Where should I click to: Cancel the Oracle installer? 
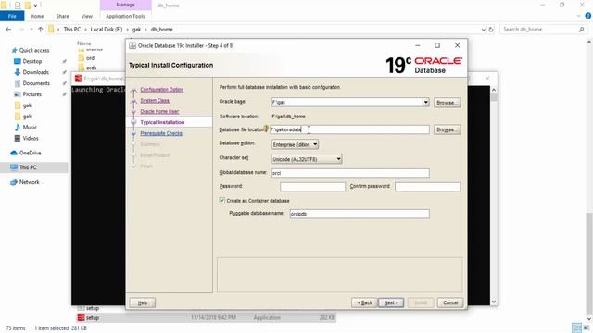coord(450,302)
